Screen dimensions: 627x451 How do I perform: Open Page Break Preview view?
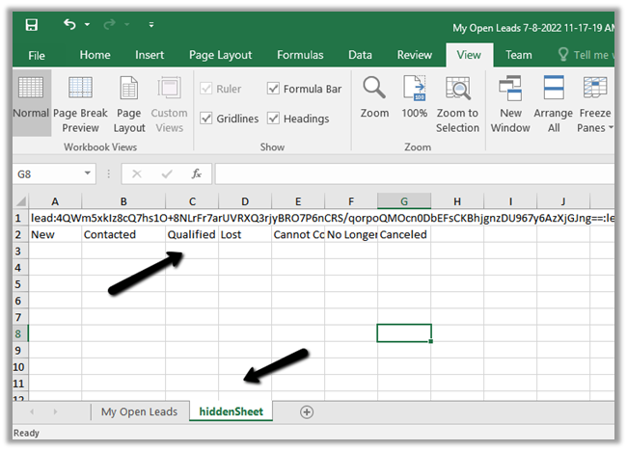point(81,103)
